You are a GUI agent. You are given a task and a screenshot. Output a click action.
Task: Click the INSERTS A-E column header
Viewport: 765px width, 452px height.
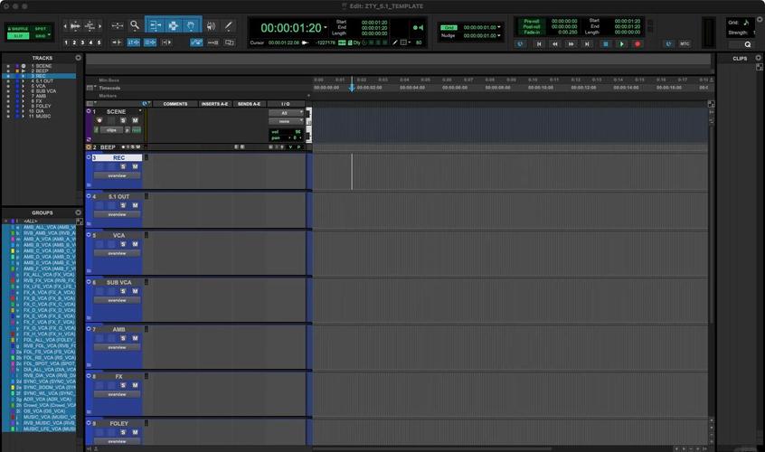click(214, 104)
